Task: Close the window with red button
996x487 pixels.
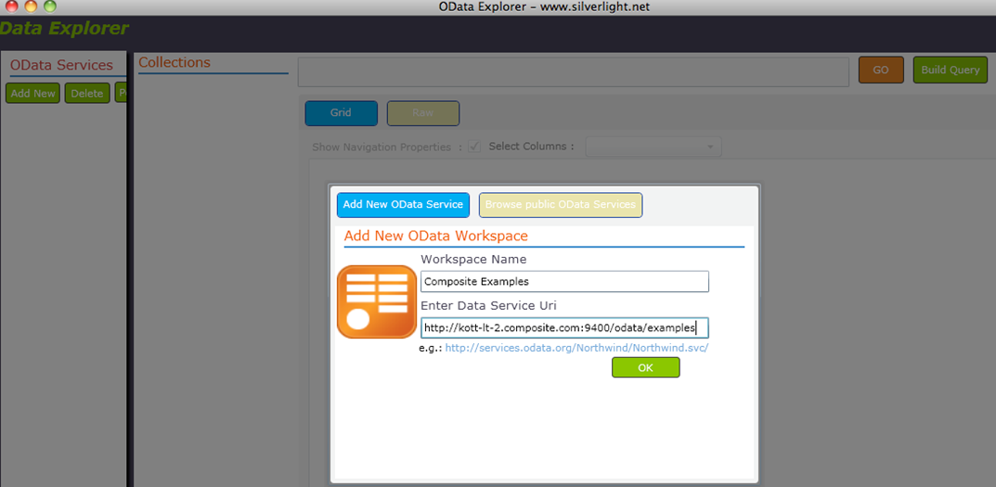Action: click(12, 6)
